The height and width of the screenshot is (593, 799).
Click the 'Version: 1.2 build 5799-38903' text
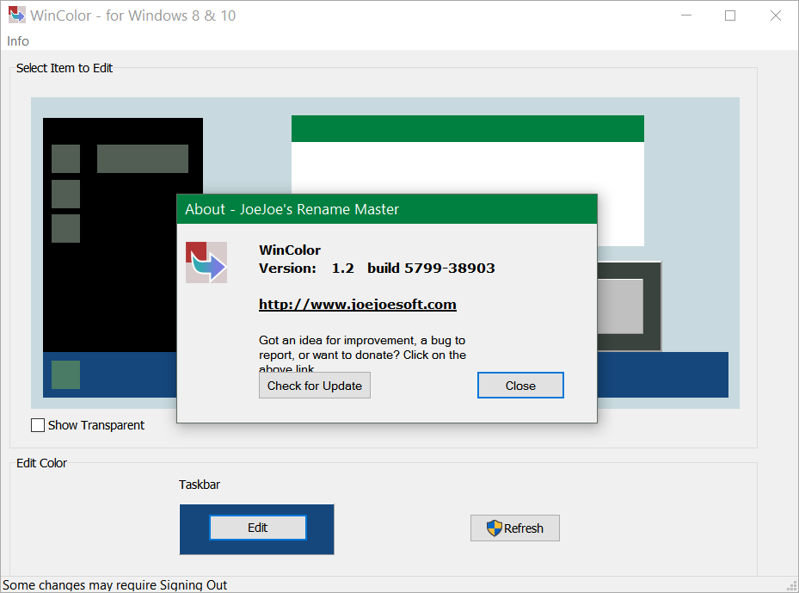tap(377, 269)
